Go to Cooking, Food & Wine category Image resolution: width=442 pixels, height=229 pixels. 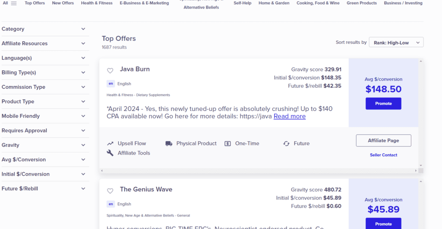coord(318,3)
